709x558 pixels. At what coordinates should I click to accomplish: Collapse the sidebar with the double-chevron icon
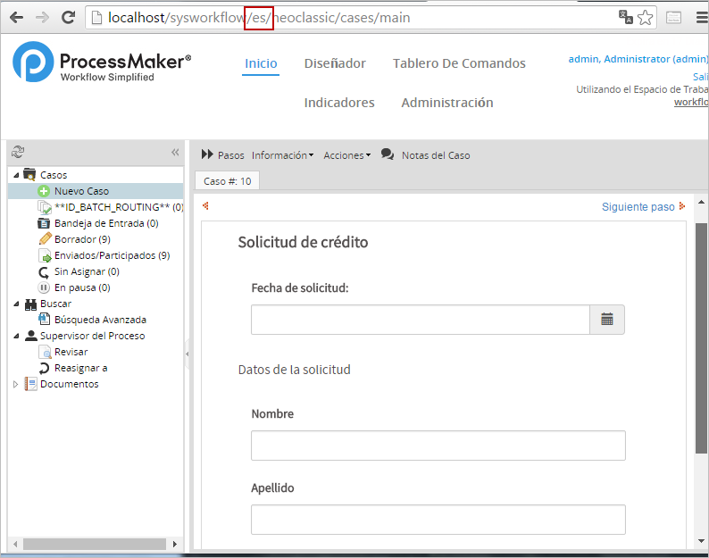tap(175, 152)
